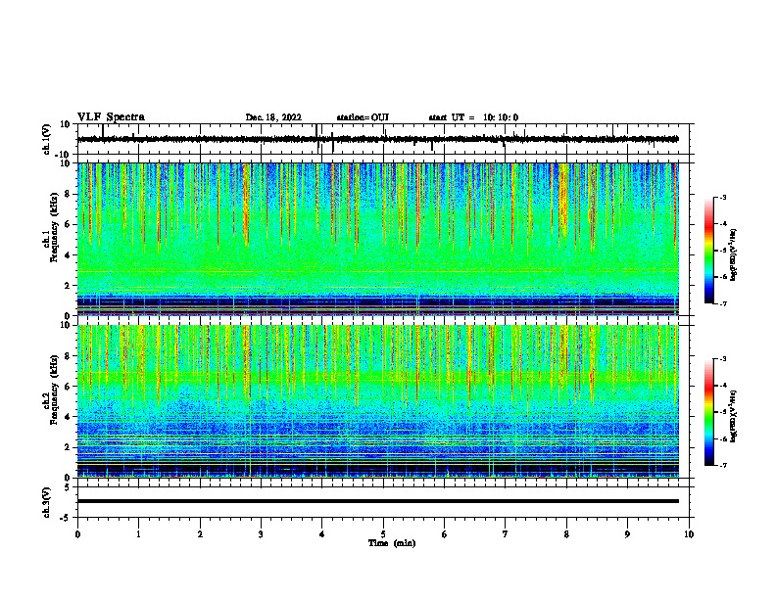Select the date text "Dec. 18, 2022"
Screen dimensions: 776x599
pos(273,117)
